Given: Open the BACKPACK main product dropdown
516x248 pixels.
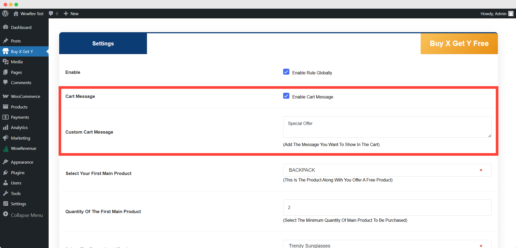Looking at the screenshot, I should pos(387,170).
